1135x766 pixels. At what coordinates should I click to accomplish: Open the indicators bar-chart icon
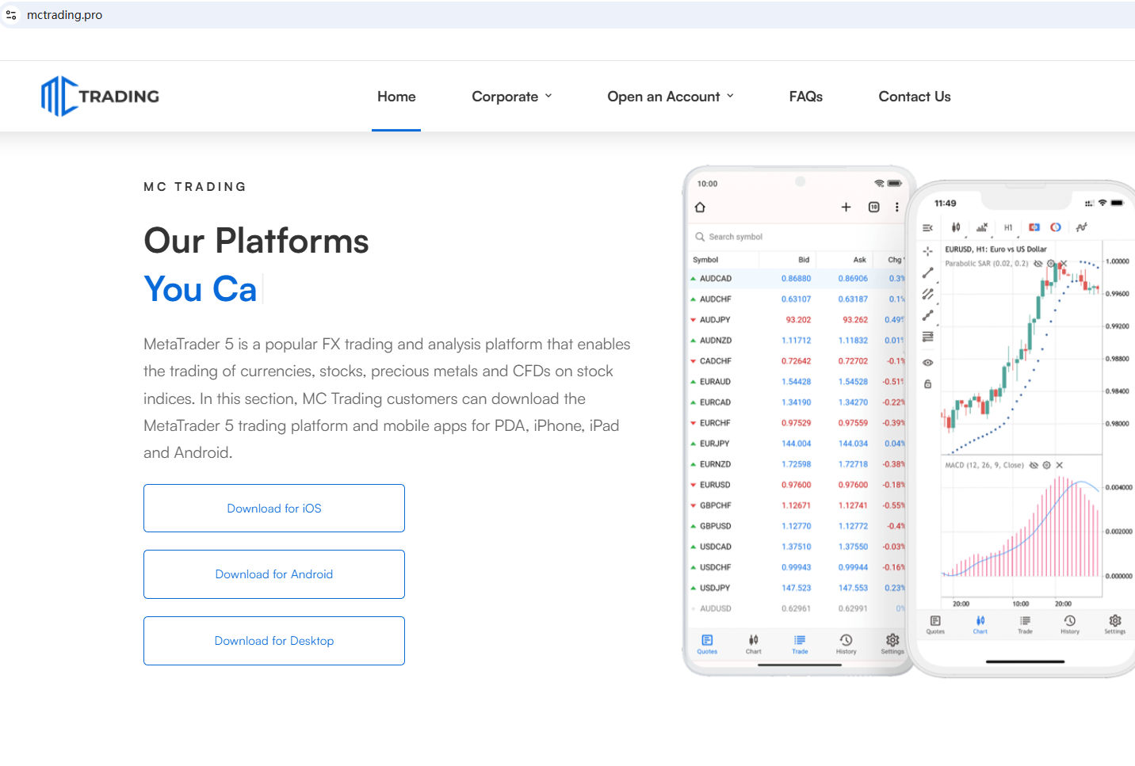pos(982,227)
